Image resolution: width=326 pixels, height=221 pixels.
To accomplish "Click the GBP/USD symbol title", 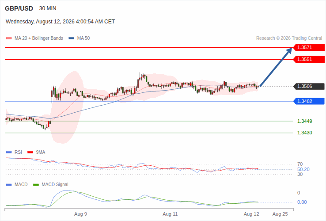I will point(19,8).
